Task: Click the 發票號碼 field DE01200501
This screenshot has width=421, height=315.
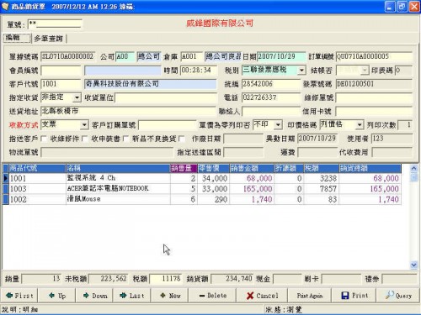Action: click(374, 84)
